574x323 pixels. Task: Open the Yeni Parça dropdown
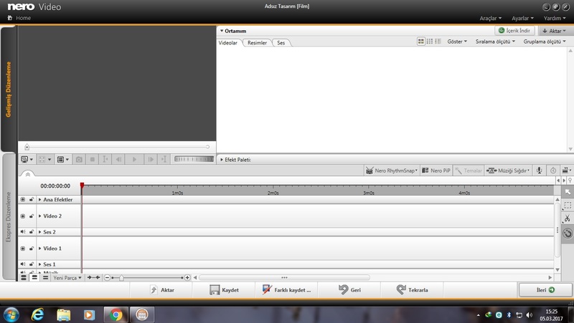tap(67, 278)
